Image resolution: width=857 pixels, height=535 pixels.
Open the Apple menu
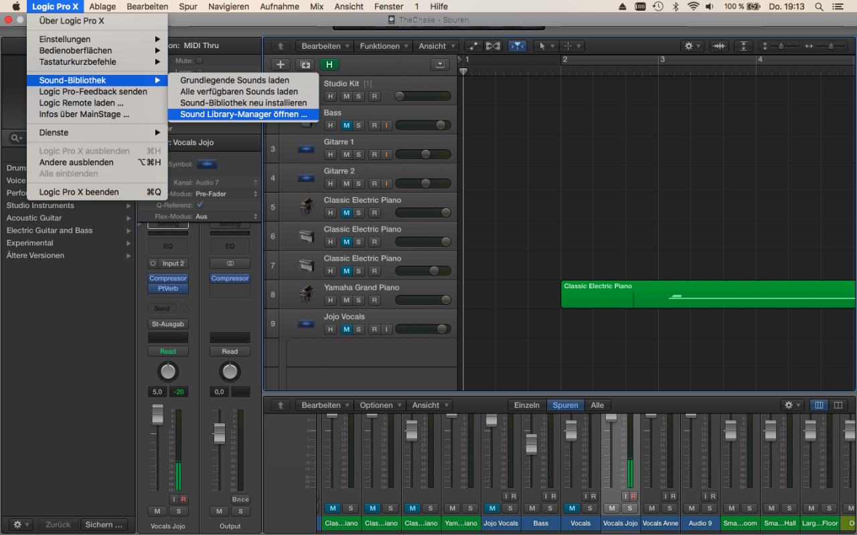pos(15,7)
